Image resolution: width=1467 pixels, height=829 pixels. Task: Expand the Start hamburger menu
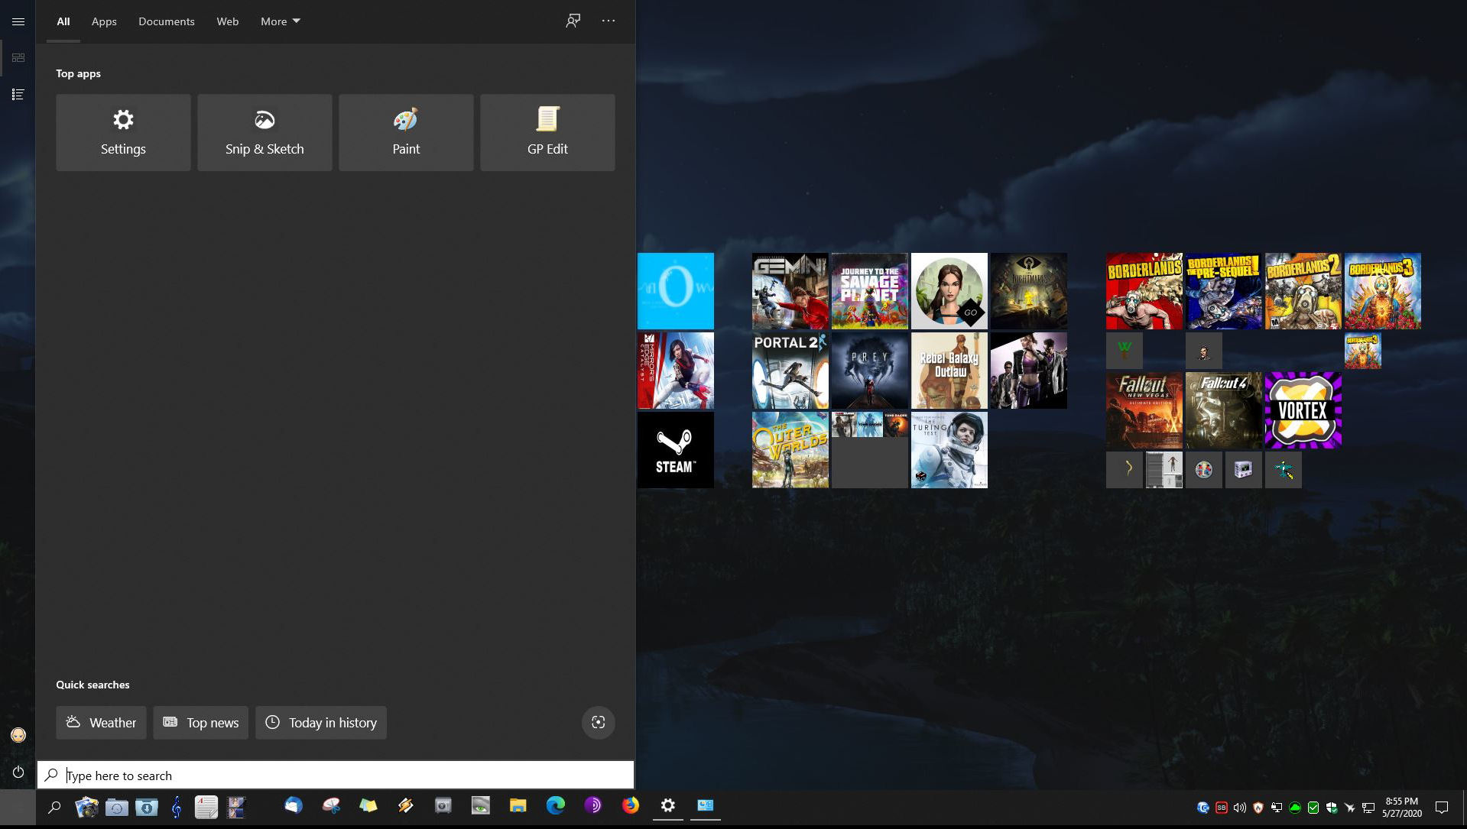pyautogui.click(x=18, y=21)
